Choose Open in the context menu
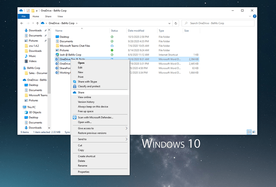 pos(100,63)
